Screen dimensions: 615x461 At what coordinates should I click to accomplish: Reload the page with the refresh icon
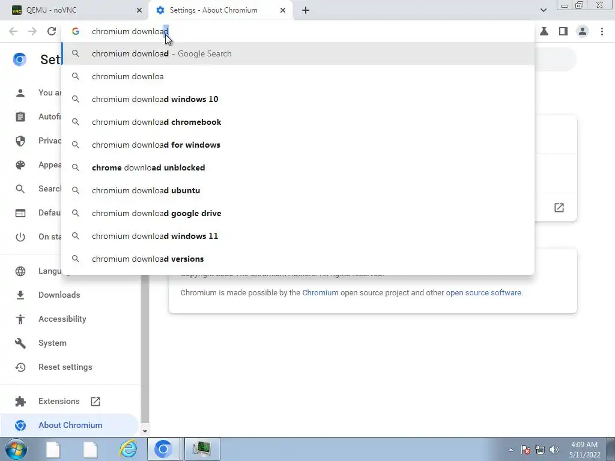coord(52,31)
